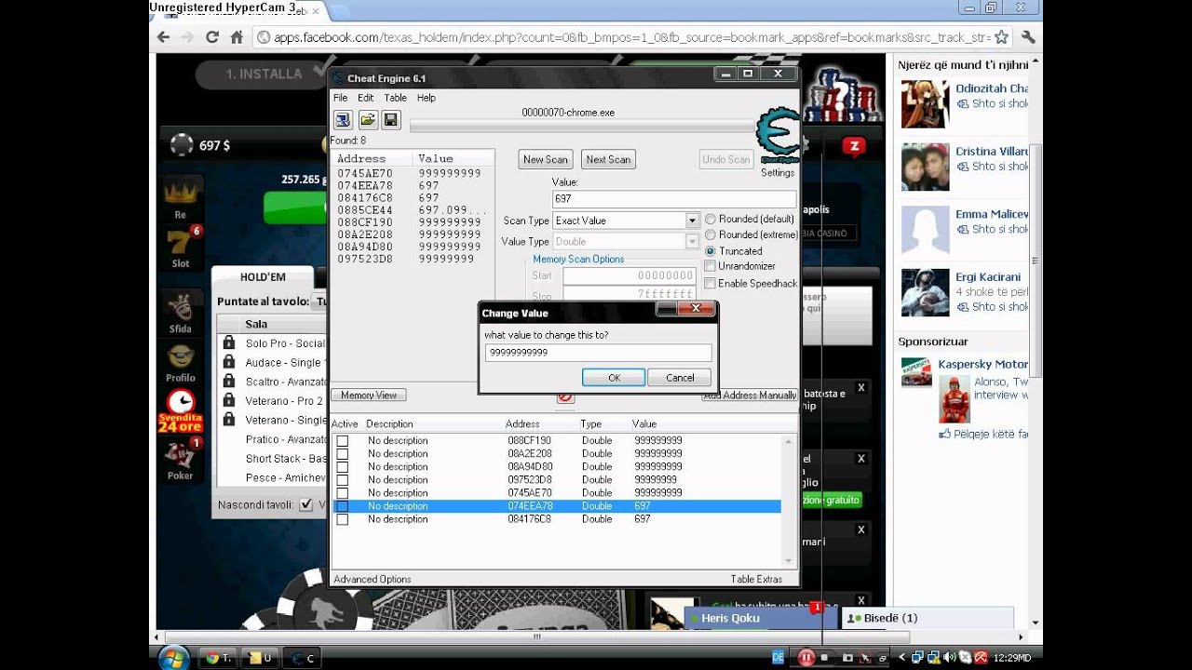The height and width of the screenshot is (670, 1192).
Task: Open the Help menu in Cheat Engine
Action: pos(427,98)
